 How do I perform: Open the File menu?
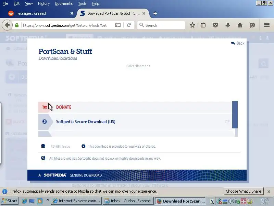[5, 3]
